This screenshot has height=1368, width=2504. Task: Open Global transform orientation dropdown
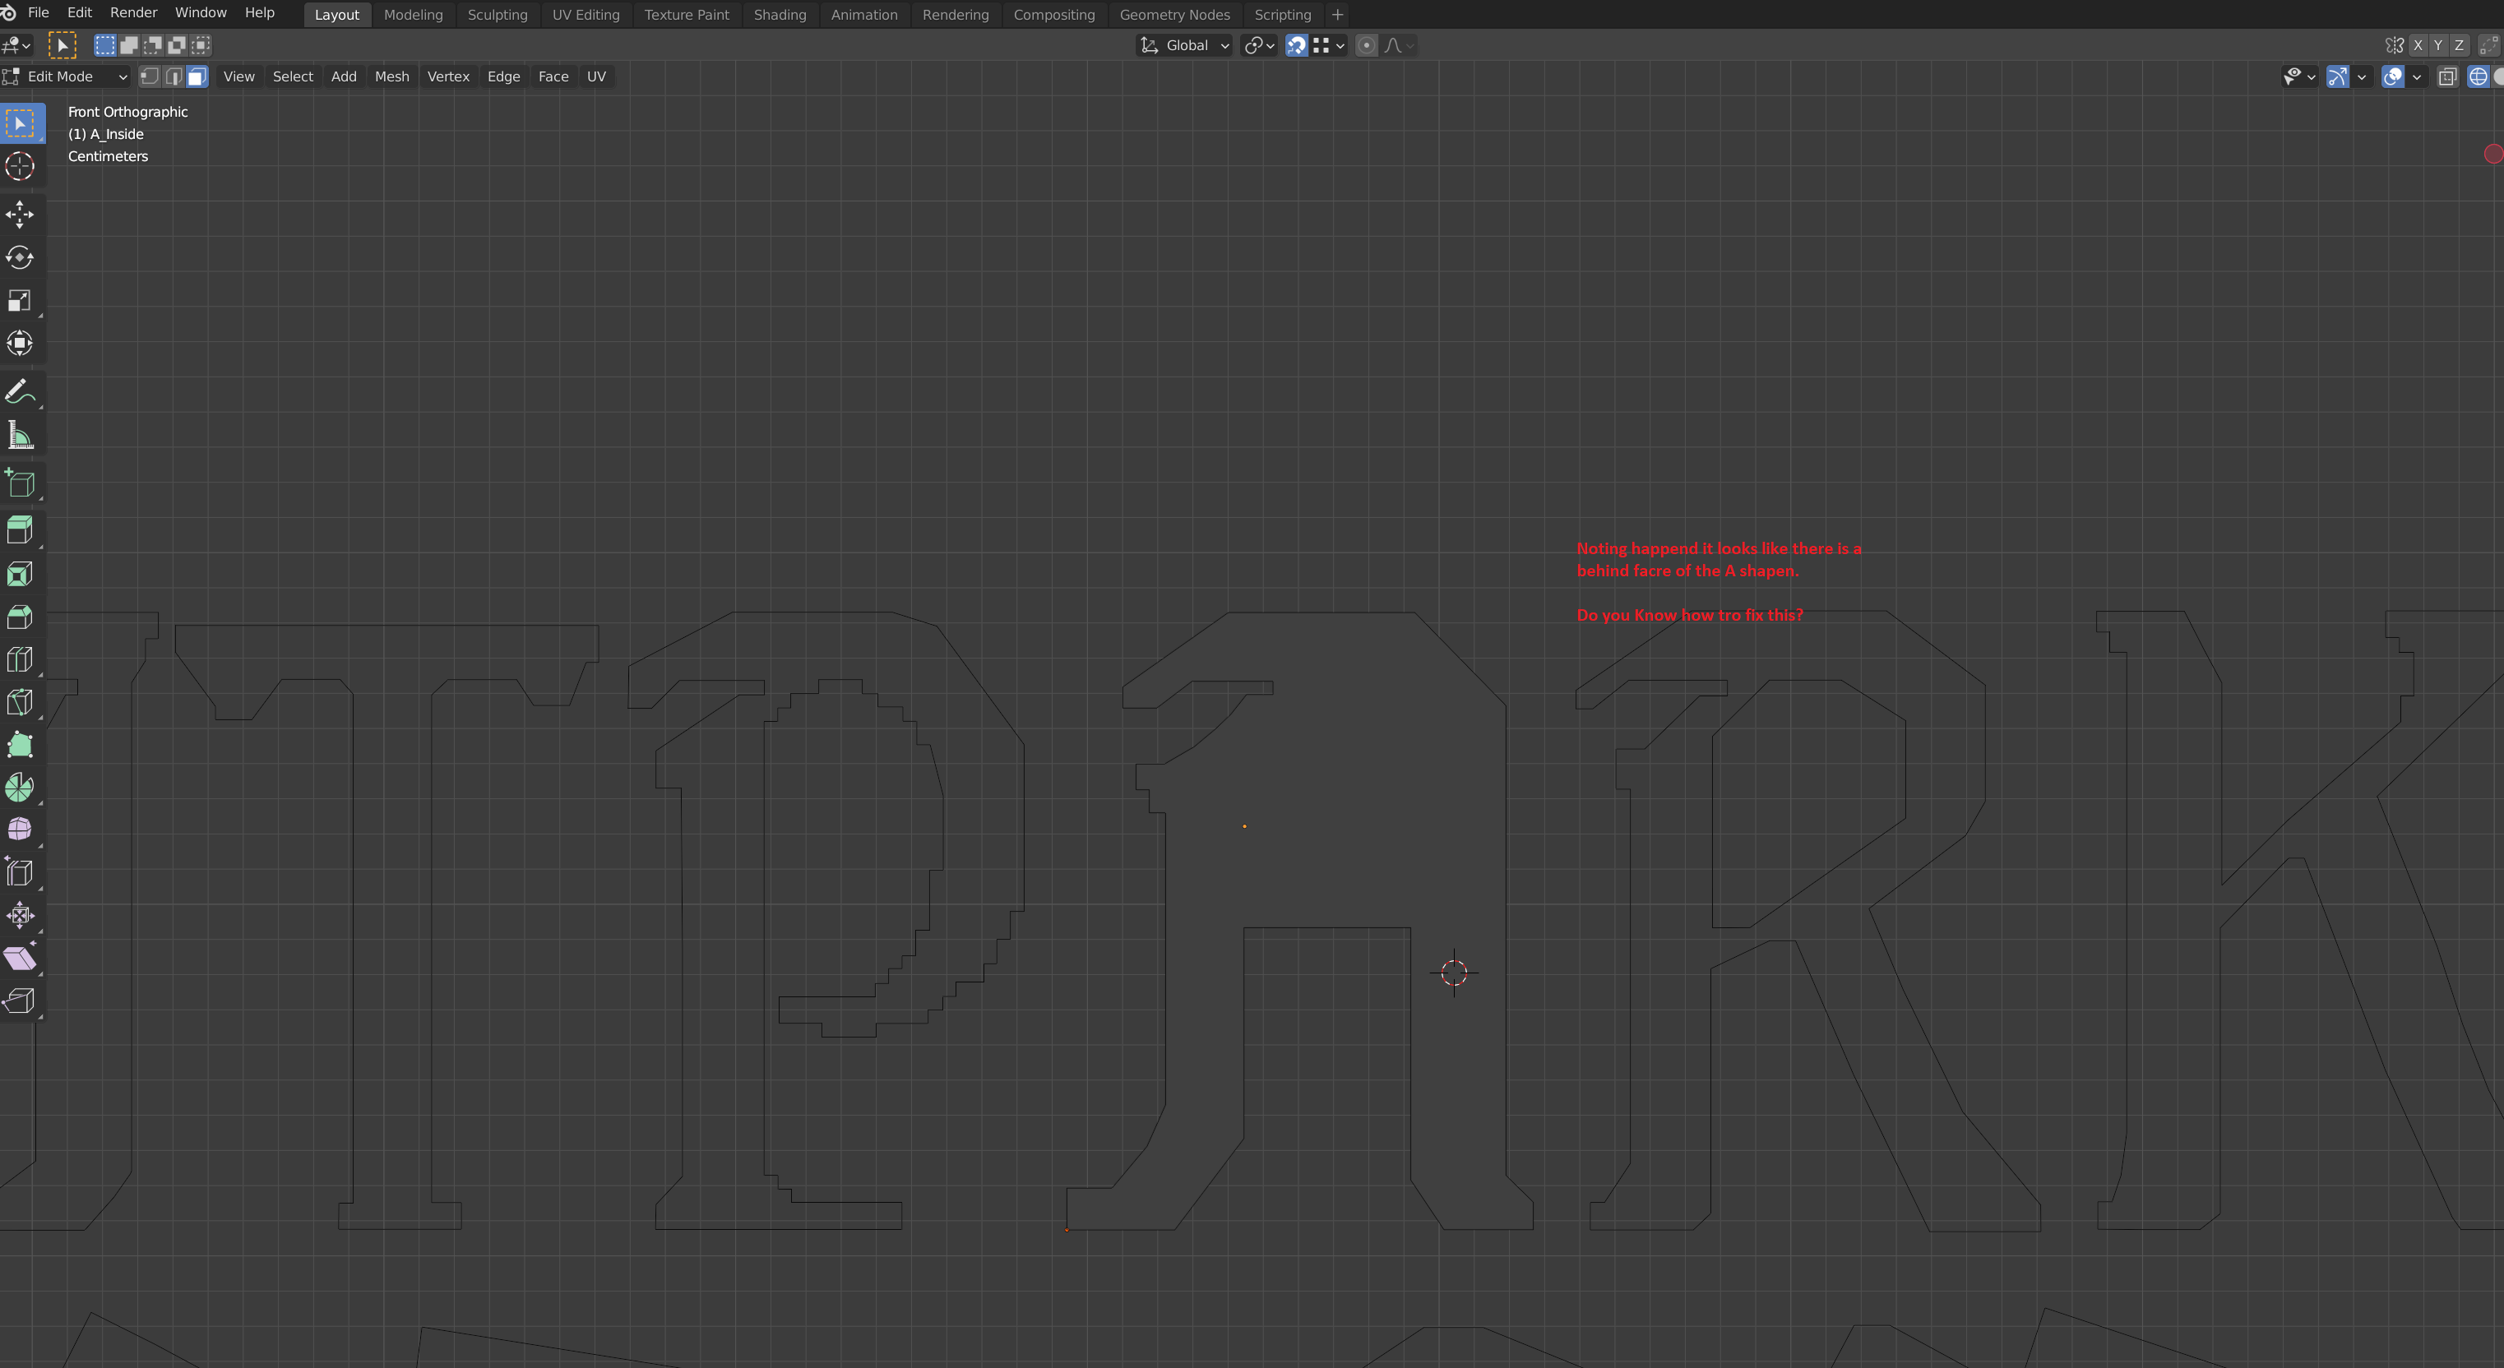1184,46
